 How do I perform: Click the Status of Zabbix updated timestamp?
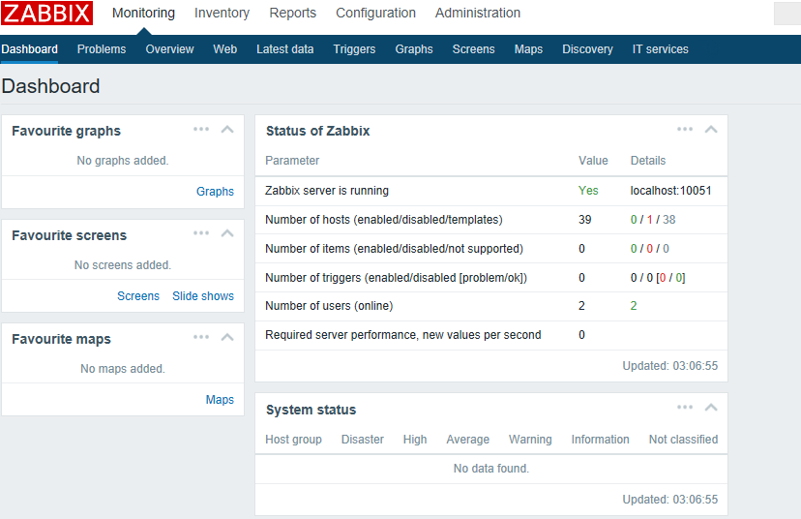670,366
